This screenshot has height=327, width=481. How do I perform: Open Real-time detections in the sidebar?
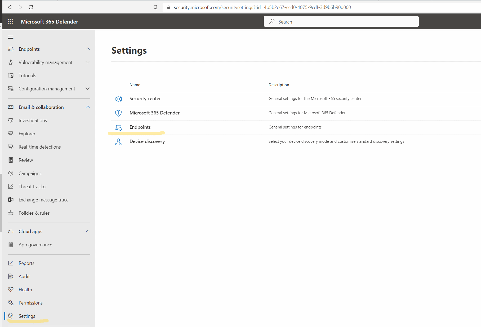tap(39, 147)
